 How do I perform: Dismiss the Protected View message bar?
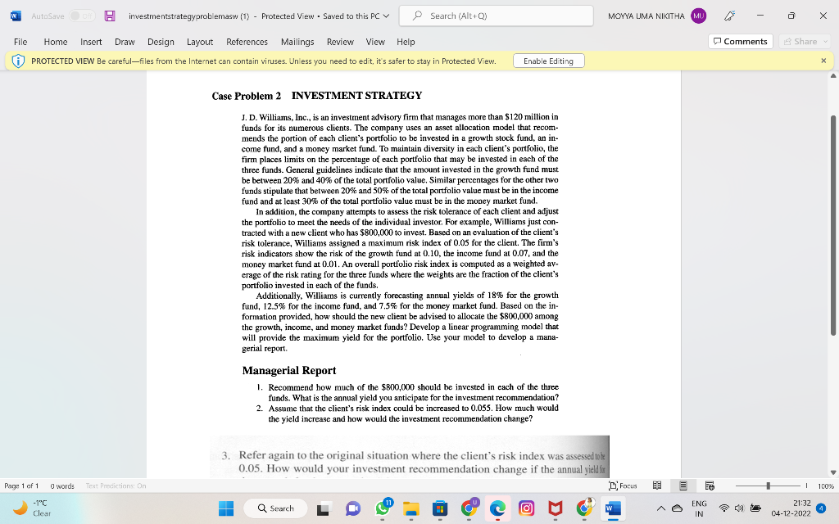click(823, 61)
